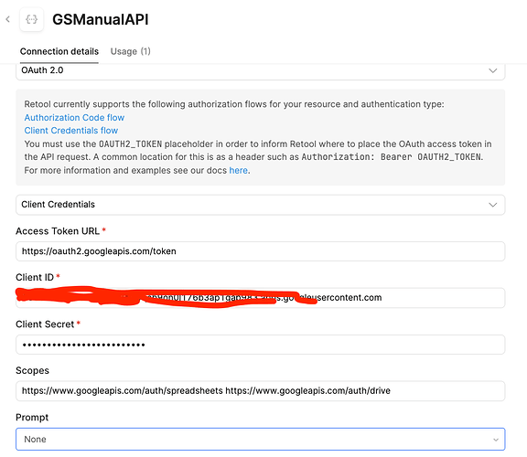
Task: Click the Access Token URL label
Action: coord(58,231)
